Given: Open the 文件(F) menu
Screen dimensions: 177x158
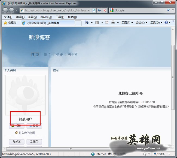Looking at the screenshot, I should pyautogui.click(x=8, y=17).
